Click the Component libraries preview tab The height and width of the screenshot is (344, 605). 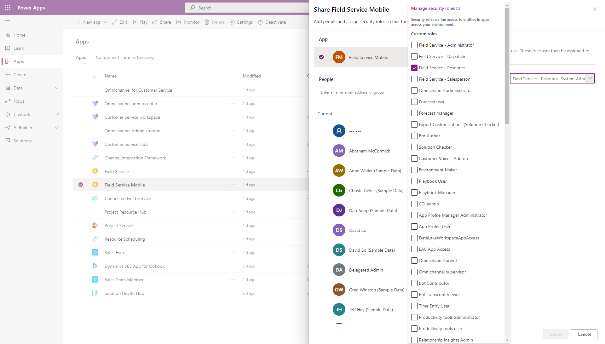click(x=125, y=57)
